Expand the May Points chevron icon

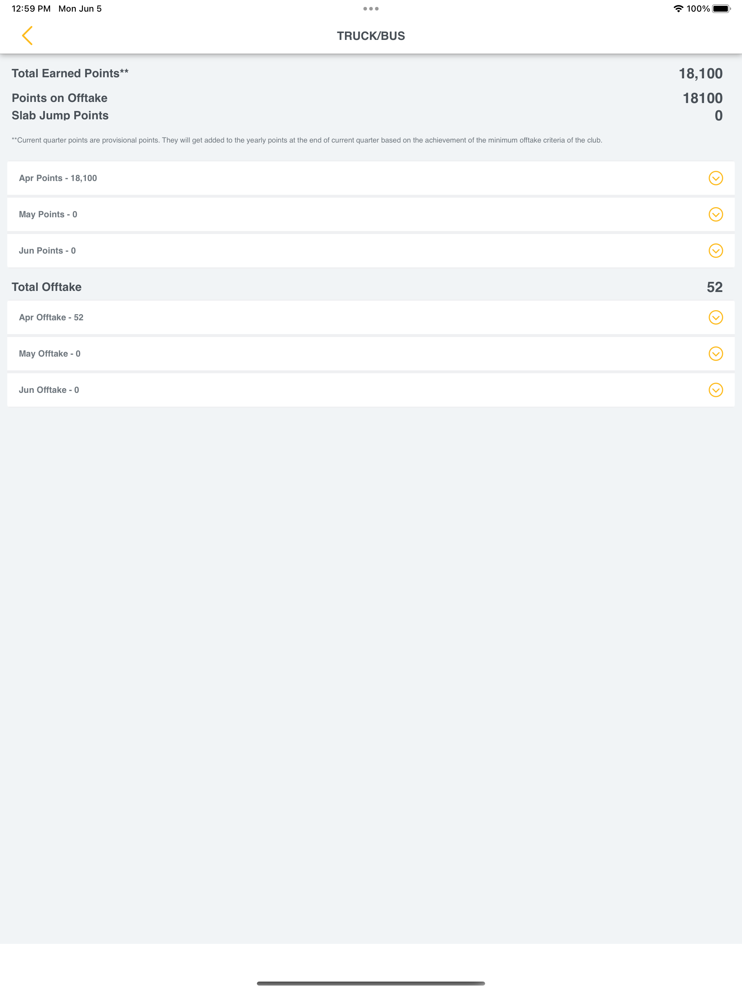point(716,215)
